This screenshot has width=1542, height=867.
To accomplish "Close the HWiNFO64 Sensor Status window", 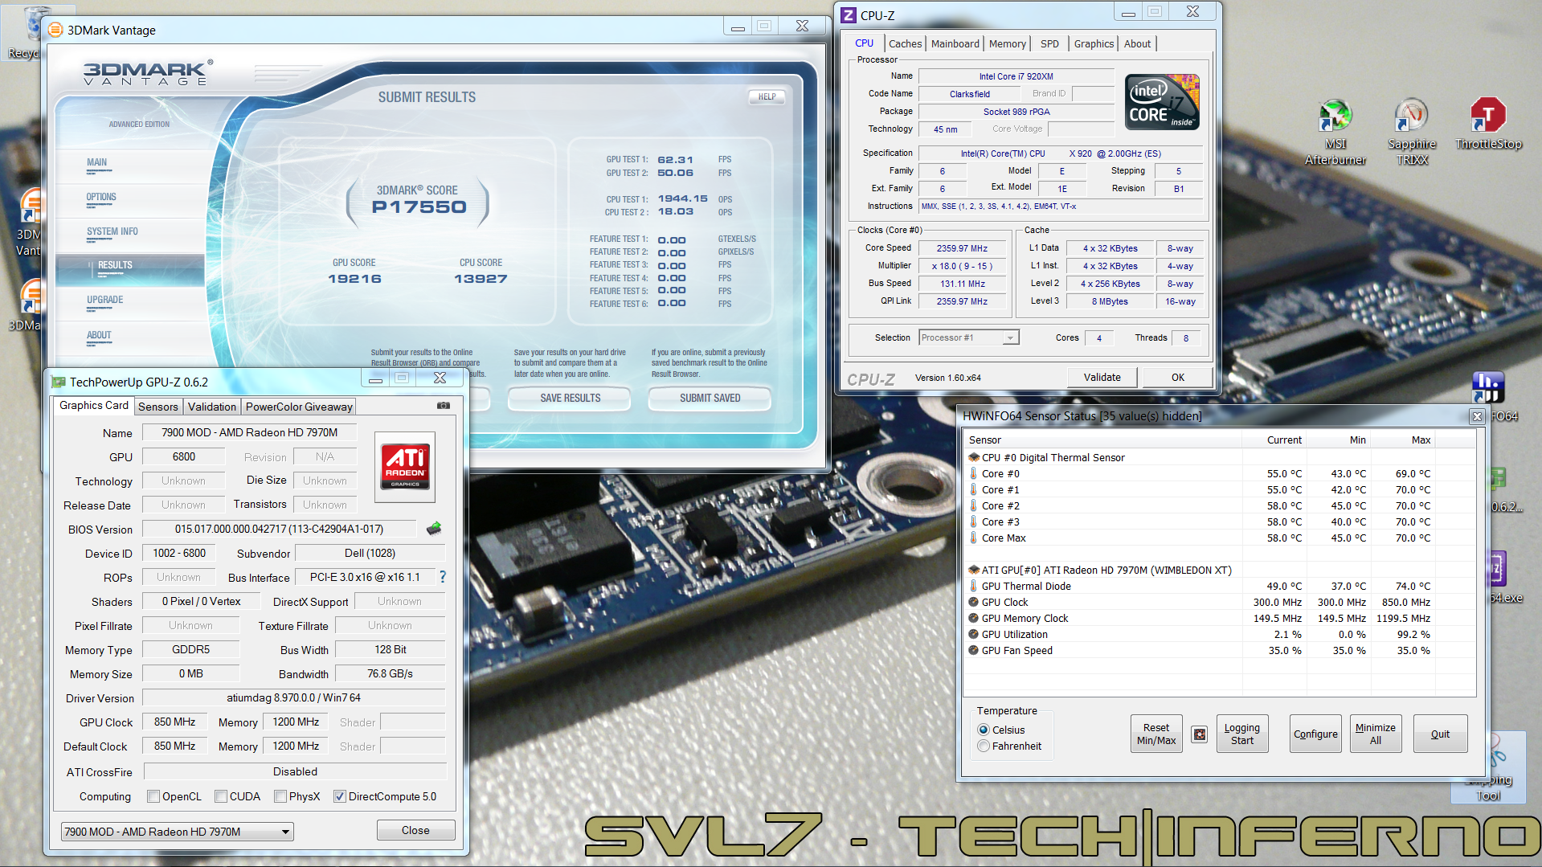I will coord(1476,416).
